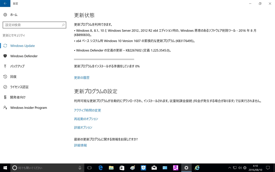Open the バックアップ section
This screenshot has height=172, width=275.
[17, 66]
